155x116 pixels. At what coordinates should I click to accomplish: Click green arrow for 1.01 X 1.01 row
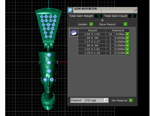coord(128,49)
